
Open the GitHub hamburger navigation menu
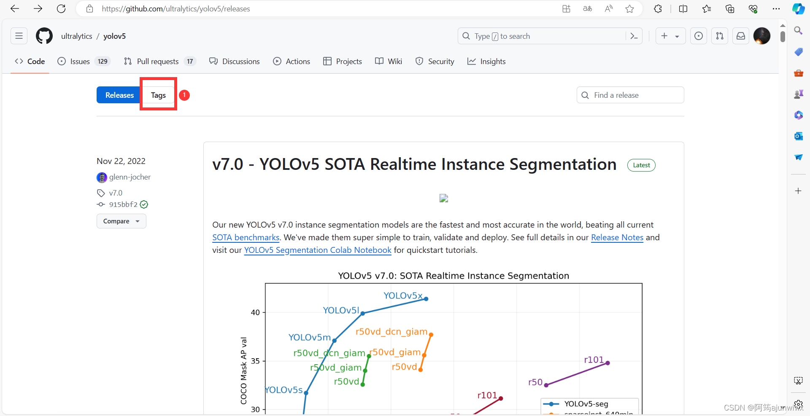(19, 36)
